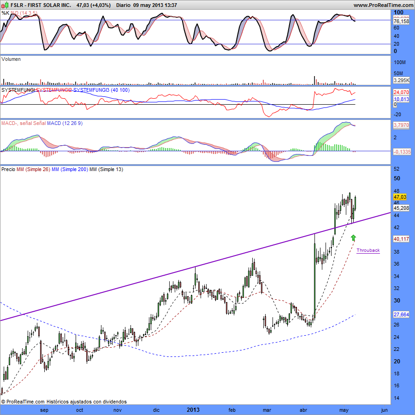Click the 3.295K volume value tag
The height and width of the screenshot is (415, 415).
[401, 80]
